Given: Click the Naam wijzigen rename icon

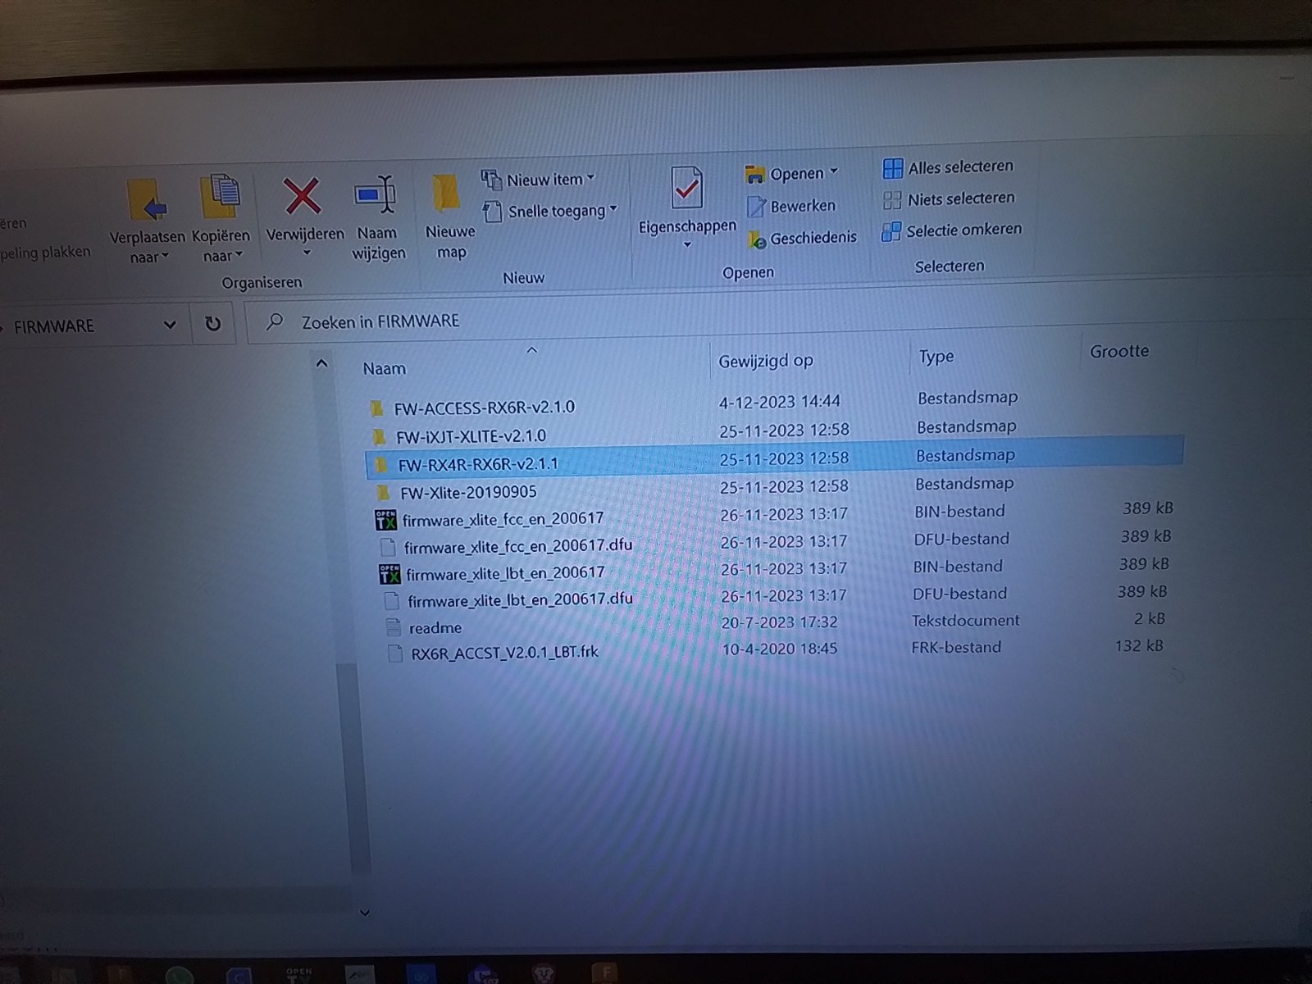Looking at the screenshot, I should (x=376, y=195).
